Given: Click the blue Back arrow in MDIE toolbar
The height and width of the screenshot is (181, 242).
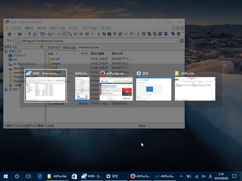Looking at the screenshot, I should [x=10, y=34].
